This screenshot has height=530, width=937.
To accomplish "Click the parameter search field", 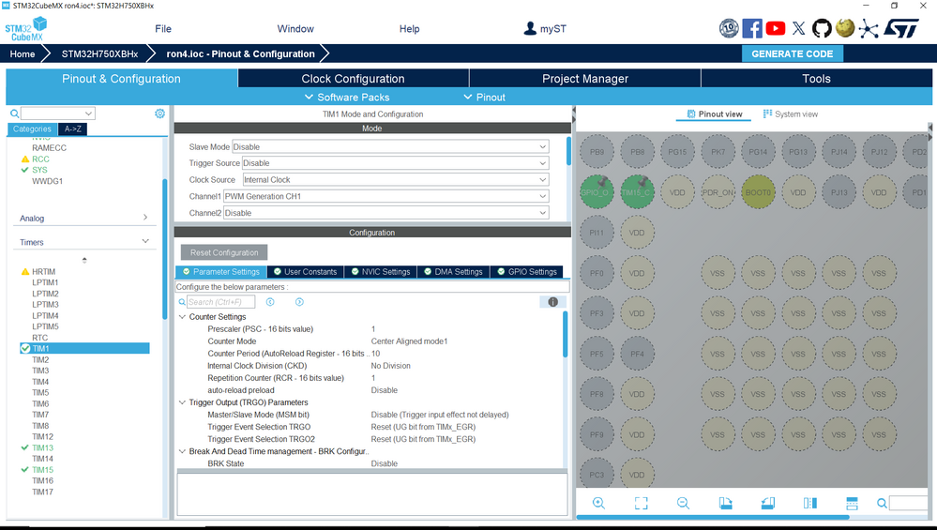I will pyautogui.click(x=220, y=302).
